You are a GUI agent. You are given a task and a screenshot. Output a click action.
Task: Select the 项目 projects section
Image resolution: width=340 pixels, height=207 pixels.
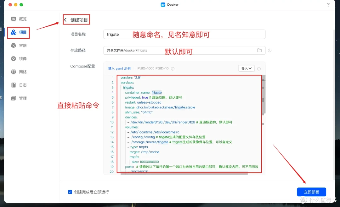pos(19,32)
